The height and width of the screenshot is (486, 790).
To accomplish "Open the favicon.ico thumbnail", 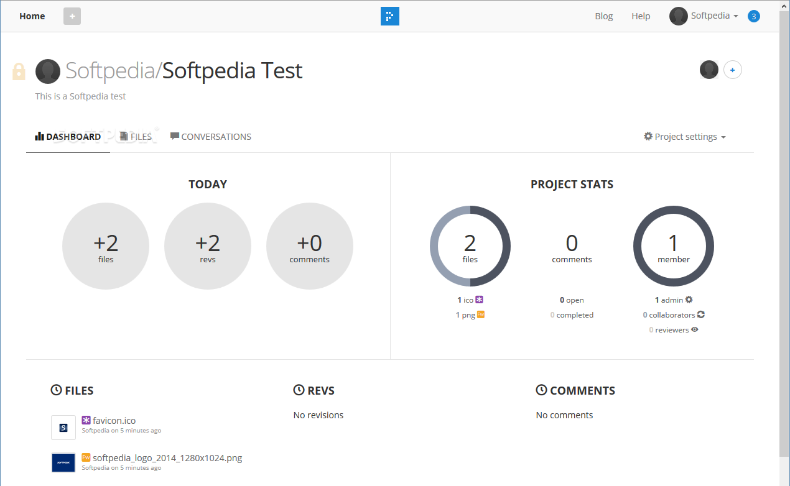I will (x=63, y=428).
